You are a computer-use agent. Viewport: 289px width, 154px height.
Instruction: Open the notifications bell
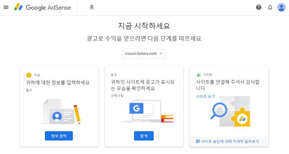[x=270, y=7]
